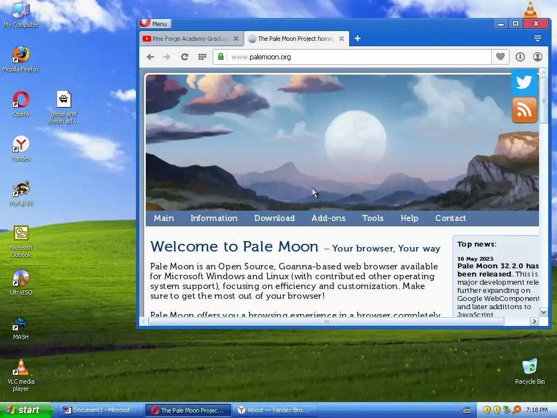557x418 pixels.
Task: Open the Windows start button
Action: click(26, 410)
